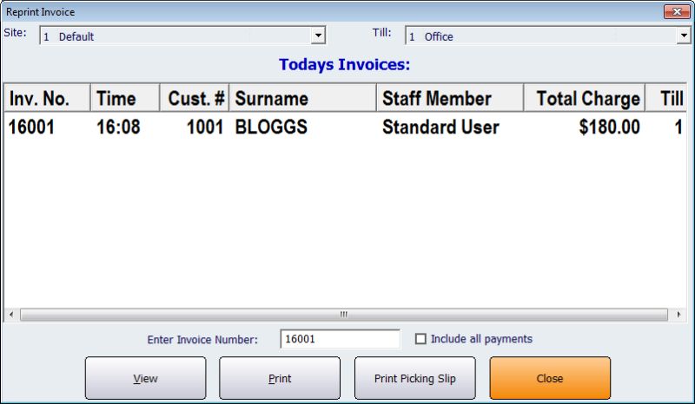Click the orange Close button
The height and width of the screenshot is (404, 695).
point(550,378)
